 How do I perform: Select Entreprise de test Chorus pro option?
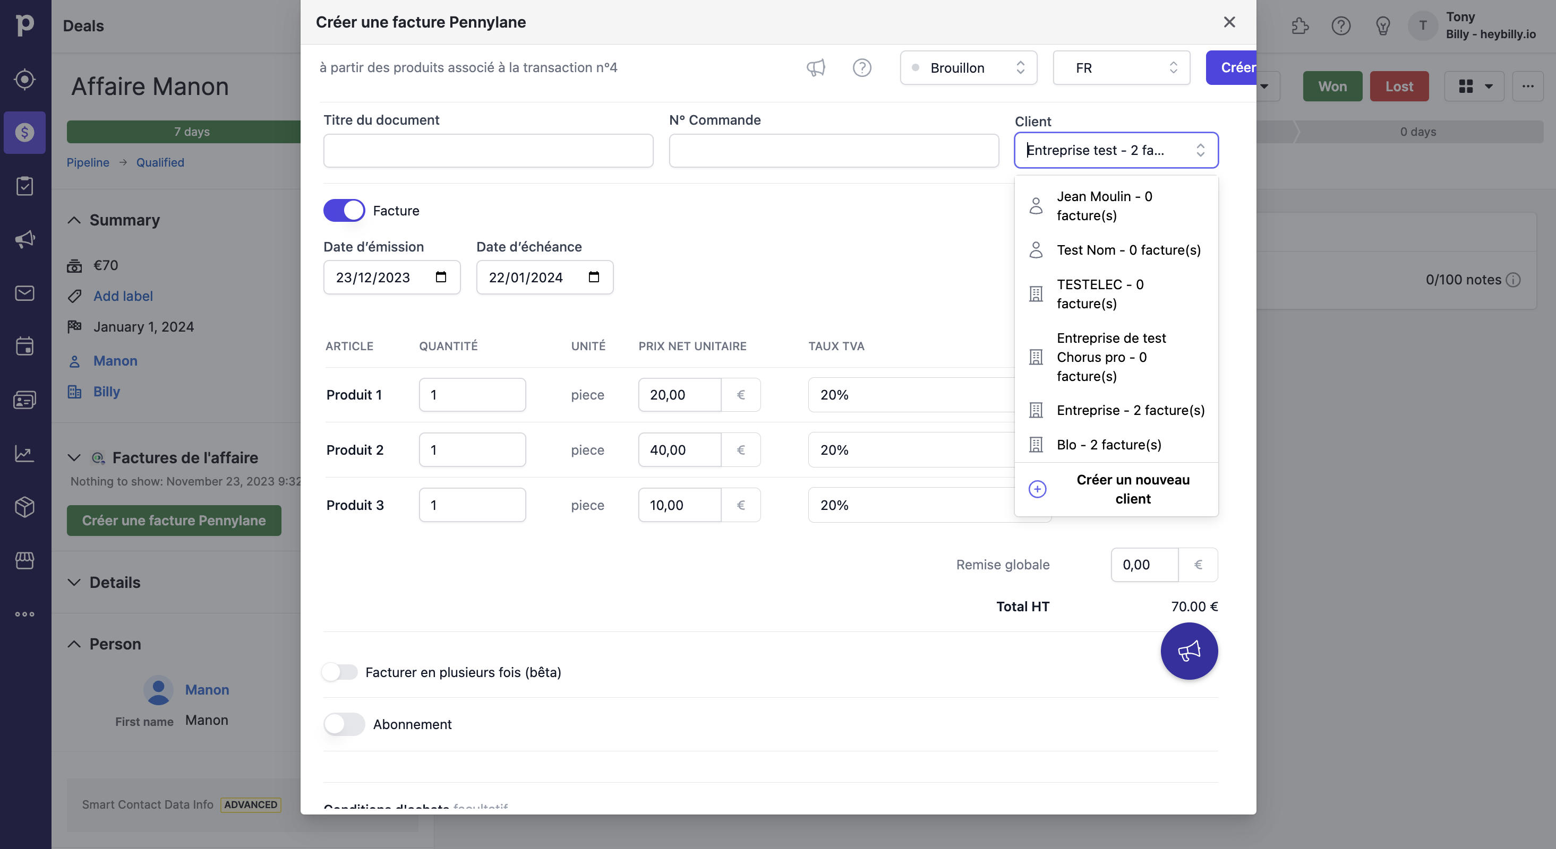point(1116,357)
